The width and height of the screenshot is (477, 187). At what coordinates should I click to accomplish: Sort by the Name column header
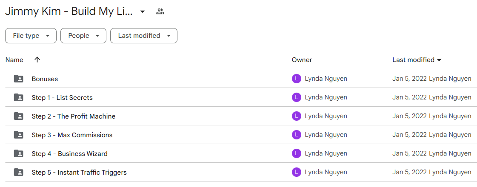[x=14, y=60]
